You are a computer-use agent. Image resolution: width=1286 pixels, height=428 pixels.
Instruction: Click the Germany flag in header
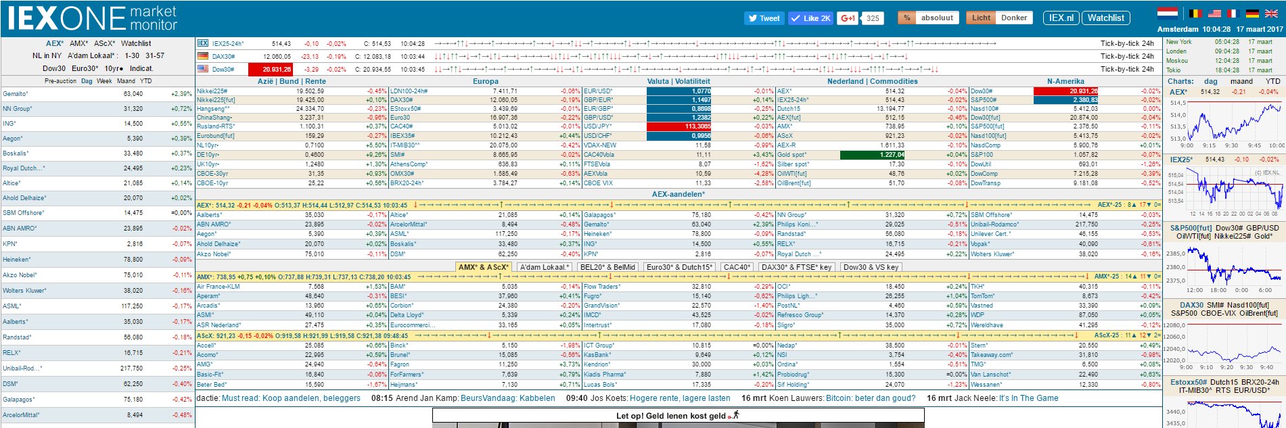[x=1252, y=14]
